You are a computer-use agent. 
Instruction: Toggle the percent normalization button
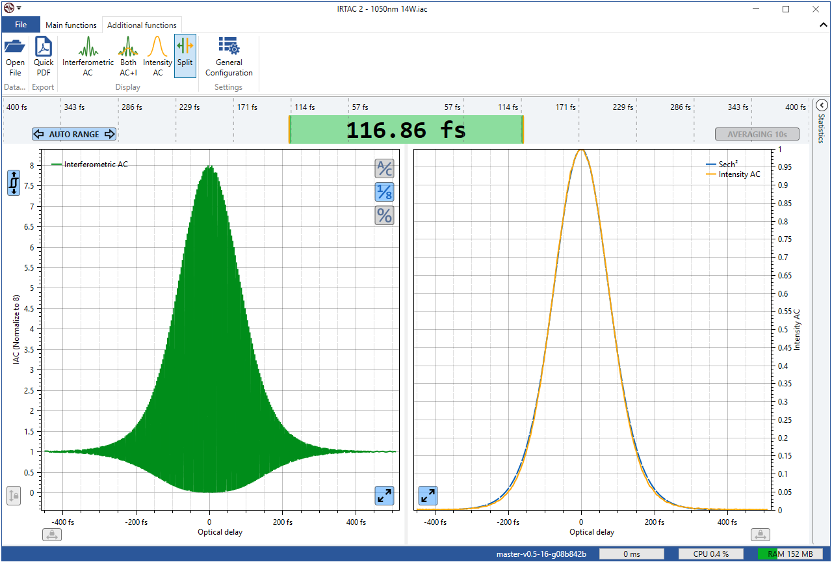385,215
